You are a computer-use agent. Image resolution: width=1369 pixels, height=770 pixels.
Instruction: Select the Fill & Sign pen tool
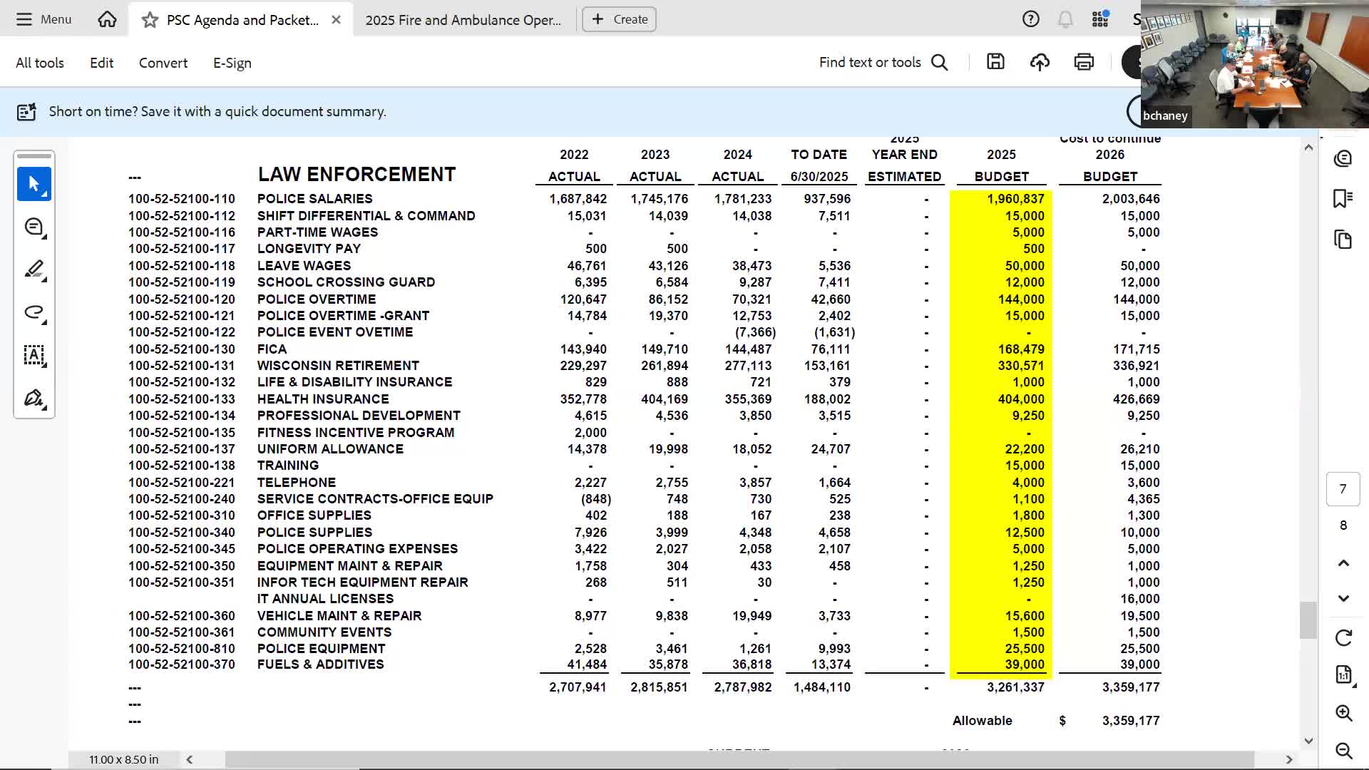click(34, 398)
